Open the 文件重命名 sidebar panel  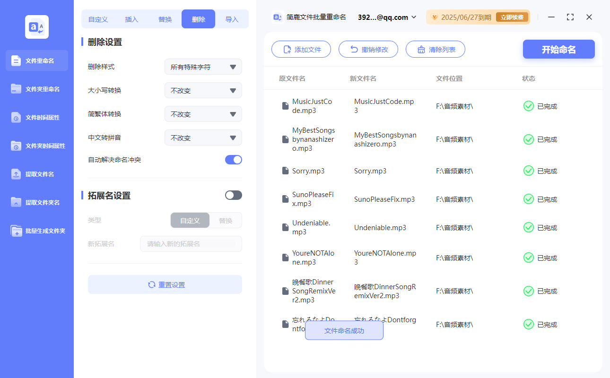tap(36, 60)
